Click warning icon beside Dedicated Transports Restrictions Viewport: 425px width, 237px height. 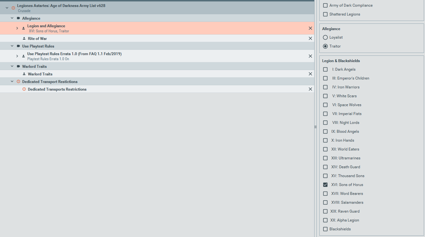[24, 89]
